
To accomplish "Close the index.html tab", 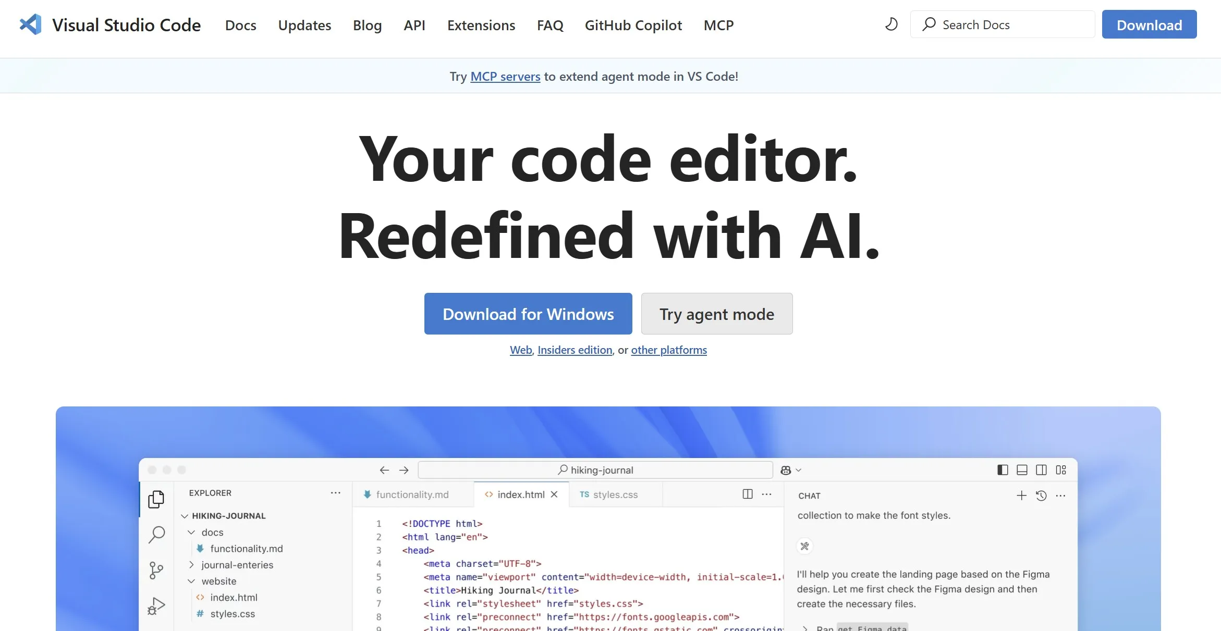I will click(554, 494).
